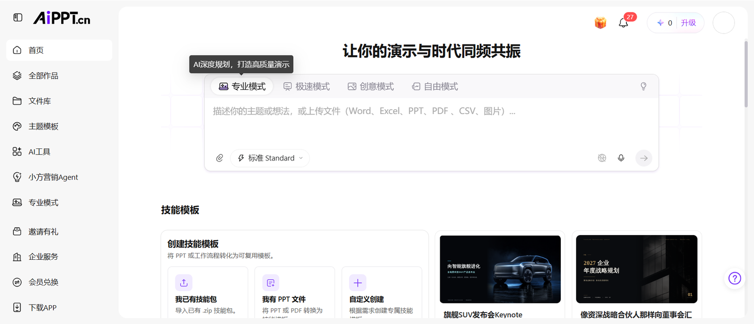Click the AiPPT.cn logo
754x324 pixels.
coord(62,18)
